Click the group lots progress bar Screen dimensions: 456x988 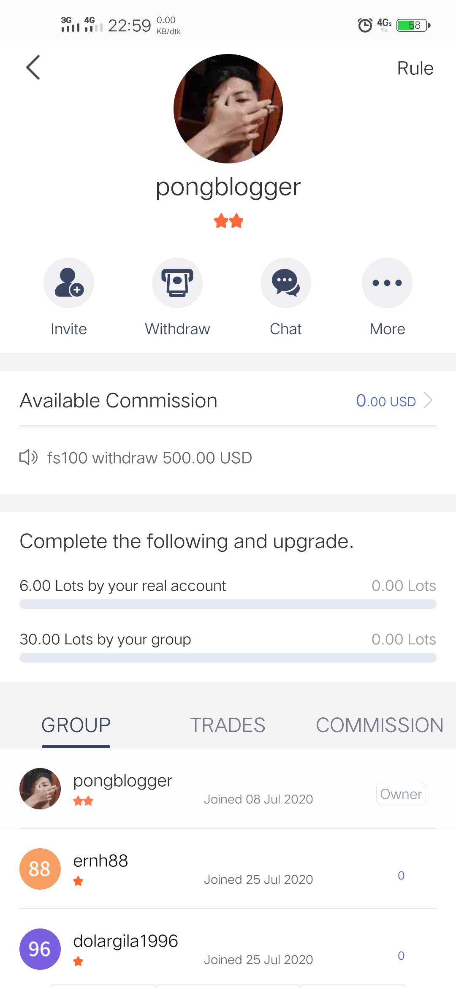(228, 657)
